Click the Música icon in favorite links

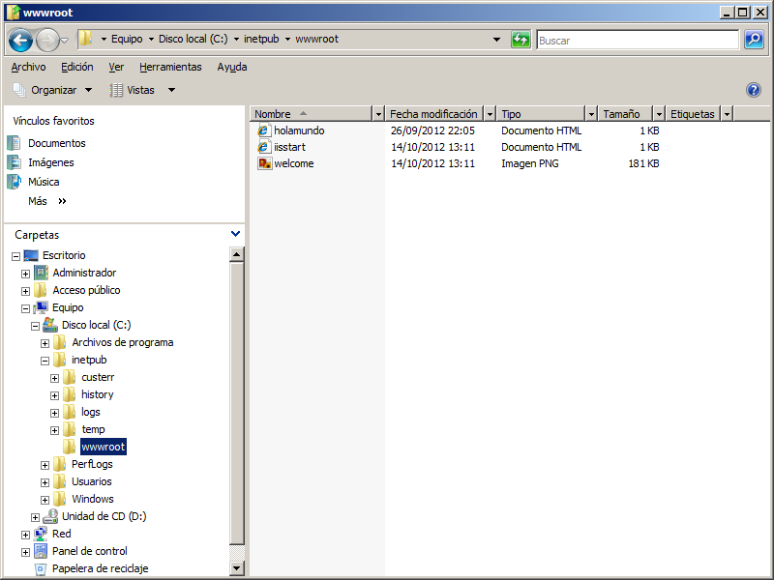[x=14, y=182]
